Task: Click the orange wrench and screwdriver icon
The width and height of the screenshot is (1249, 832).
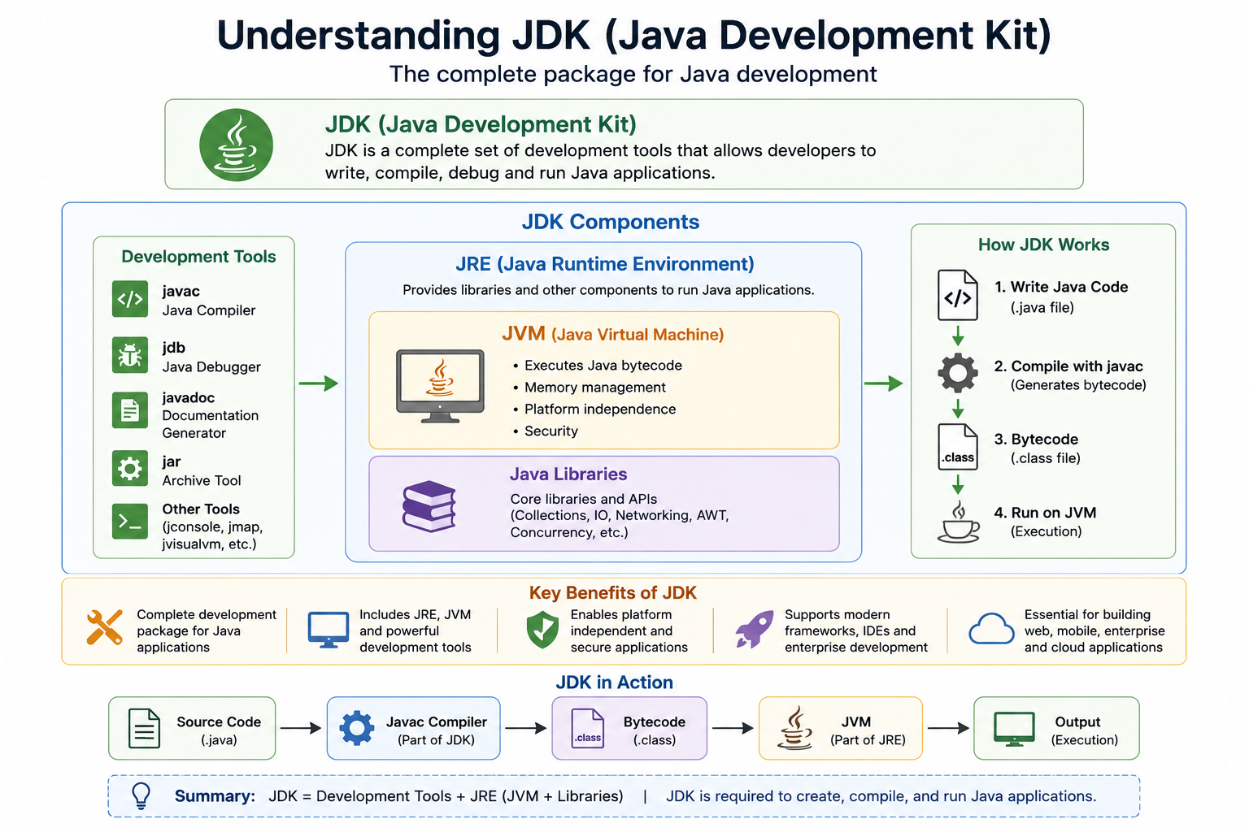Action: (104, 627)
